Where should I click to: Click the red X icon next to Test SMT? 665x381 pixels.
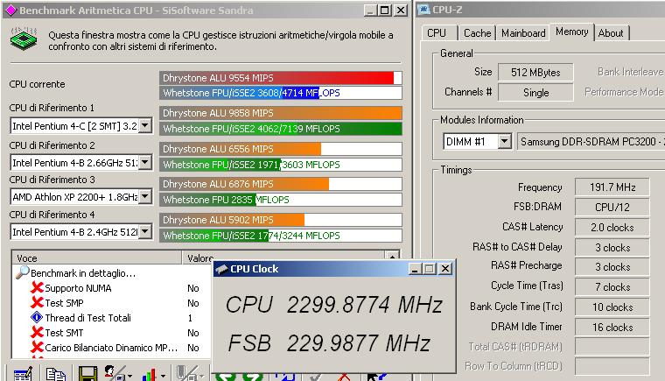(x=37, y=333)
